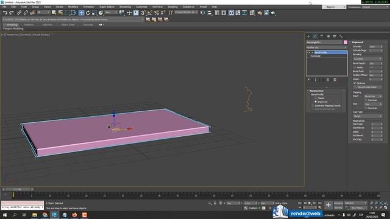390x219 pixels.
Task: Open the Customize menu
Action: [141, 7]
